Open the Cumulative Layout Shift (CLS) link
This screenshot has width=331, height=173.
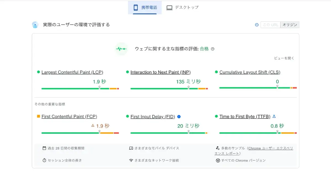[x=250, y=72]
